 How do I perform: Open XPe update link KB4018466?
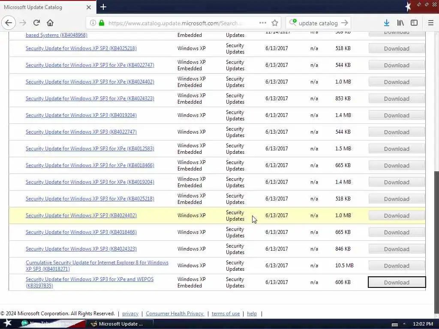90,165
